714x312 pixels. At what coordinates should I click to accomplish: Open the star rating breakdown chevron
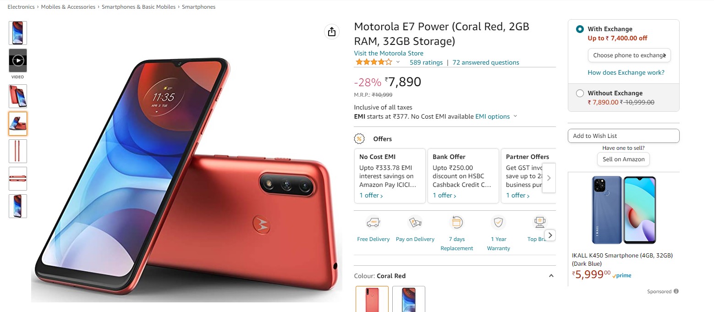398,62
